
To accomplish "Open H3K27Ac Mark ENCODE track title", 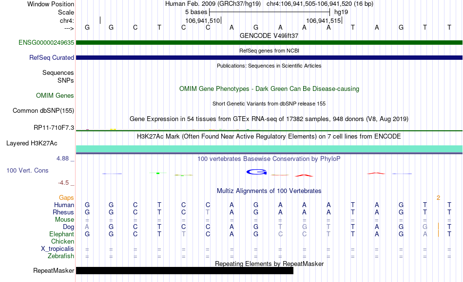I will (x=269, y=137).
